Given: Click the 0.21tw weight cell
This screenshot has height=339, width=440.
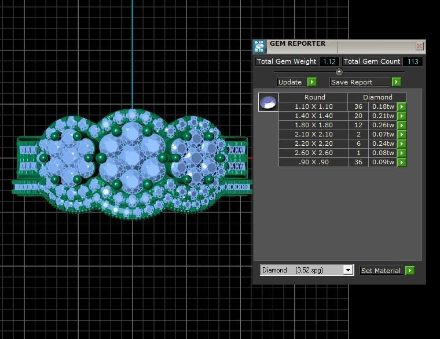Looking at the screenshot, I should click(x=383, y=116).
